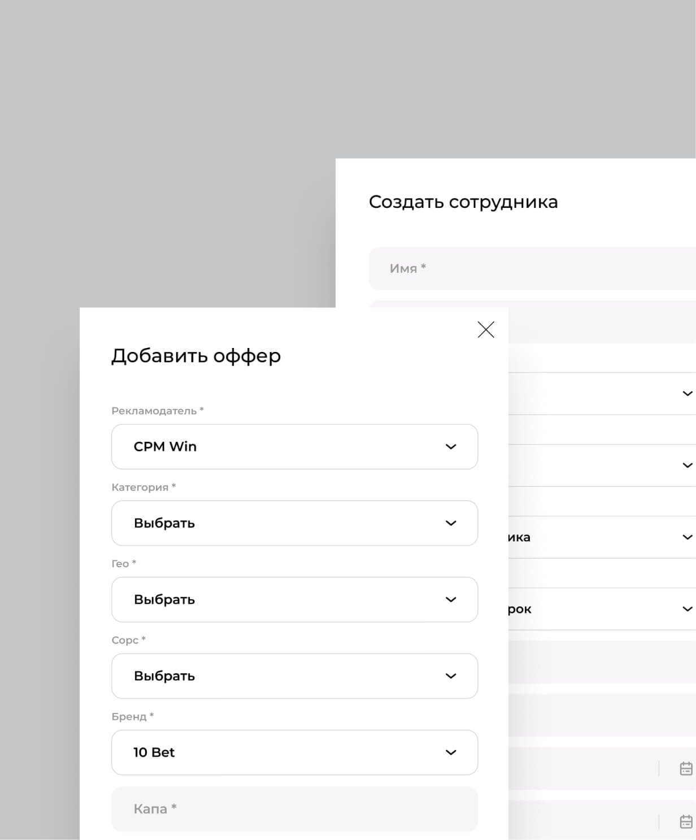The height and width of the screenshot is (840, 696).
Task: Click the lower calendar icon
Action: 685,821
